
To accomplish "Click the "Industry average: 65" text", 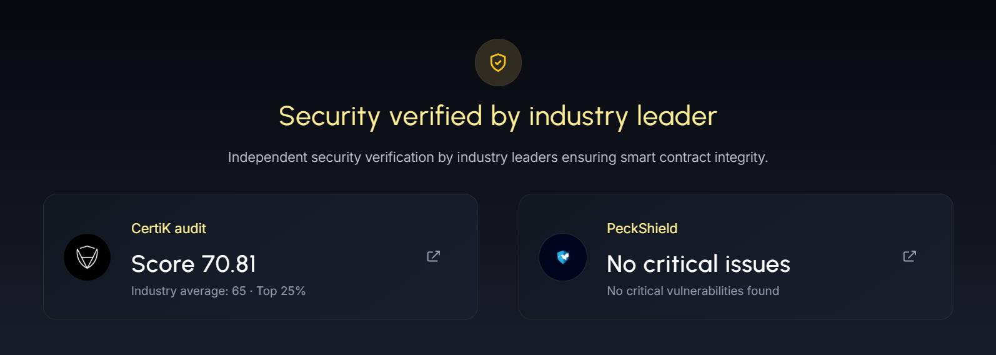I will pos(188,291).
